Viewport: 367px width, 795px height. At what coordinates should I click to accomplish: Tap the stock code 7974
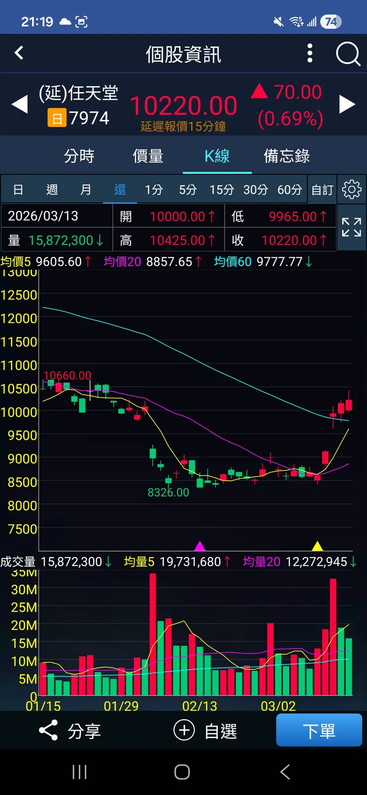click(89, 118)
